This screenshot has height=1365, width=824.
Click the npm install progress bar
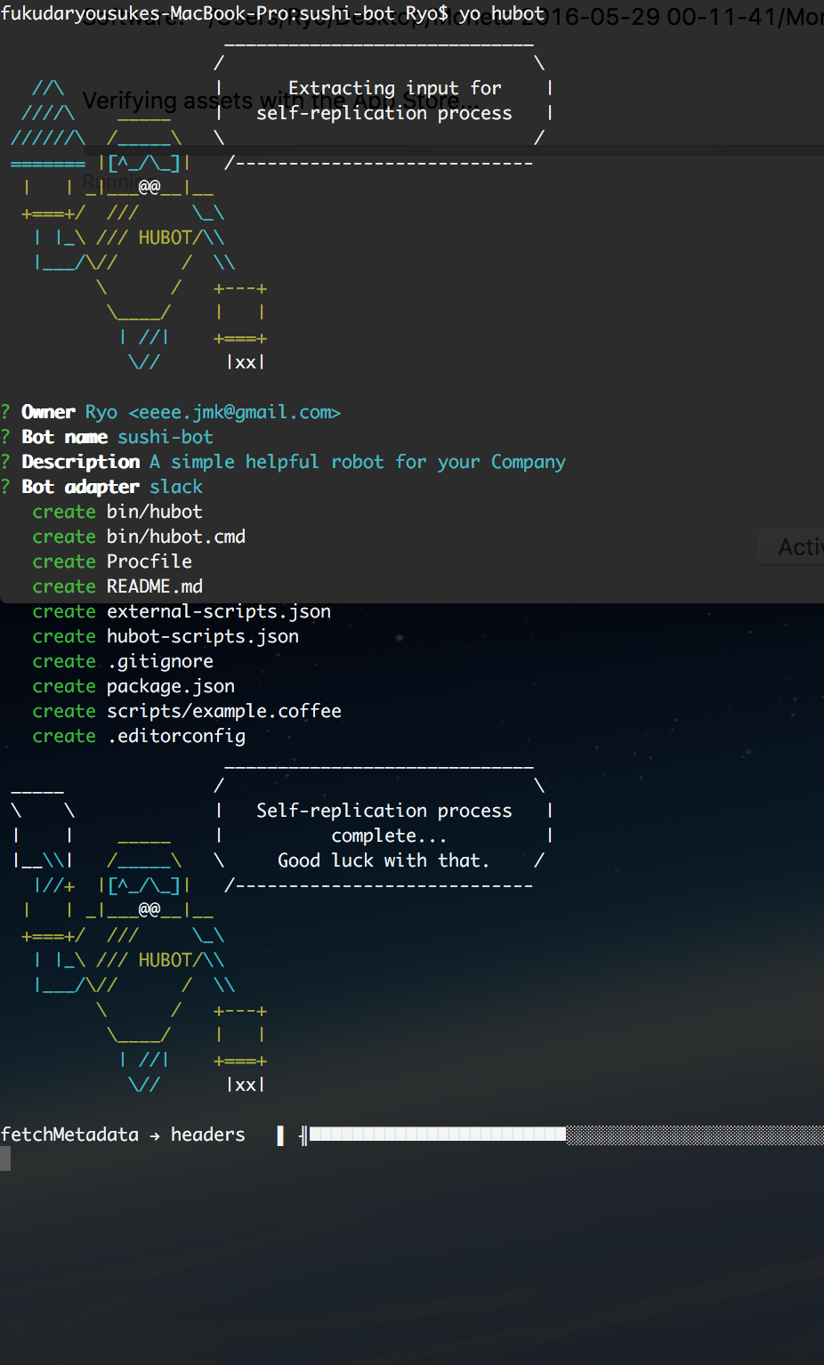(566, 1135)
